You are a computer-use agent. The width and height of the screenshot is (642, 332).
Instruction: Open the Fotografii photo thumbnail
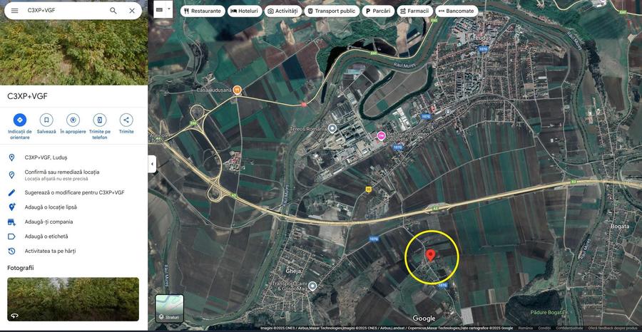click(x=73, y=299)
